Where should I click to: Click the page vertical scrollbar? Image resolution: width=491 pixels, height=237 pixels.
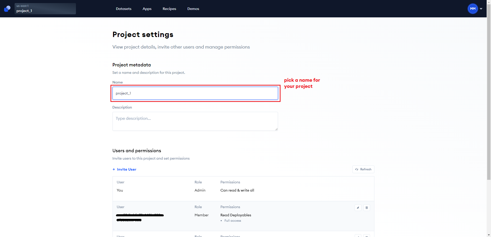click(489, 92)
